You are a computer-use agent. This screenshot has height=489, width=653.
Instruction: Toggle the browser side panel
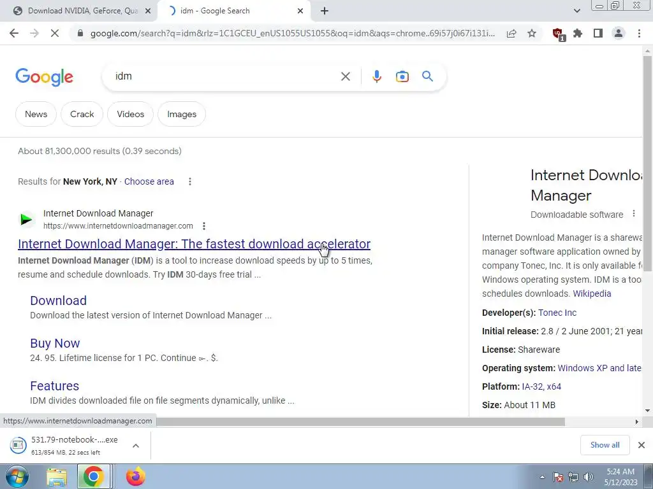598,33
